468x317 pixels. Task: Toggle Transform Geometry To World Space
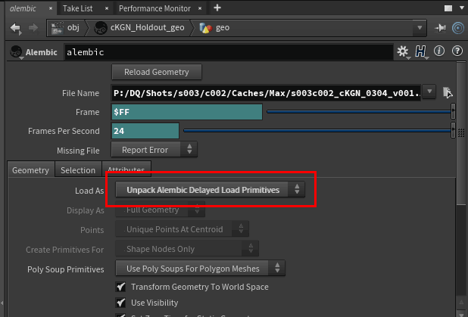coord(120,287)
